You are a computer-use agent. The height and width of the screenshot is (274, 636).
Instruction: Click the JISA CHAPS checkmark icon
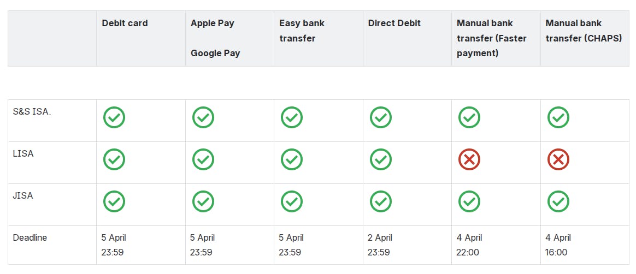tap(558, 201)
